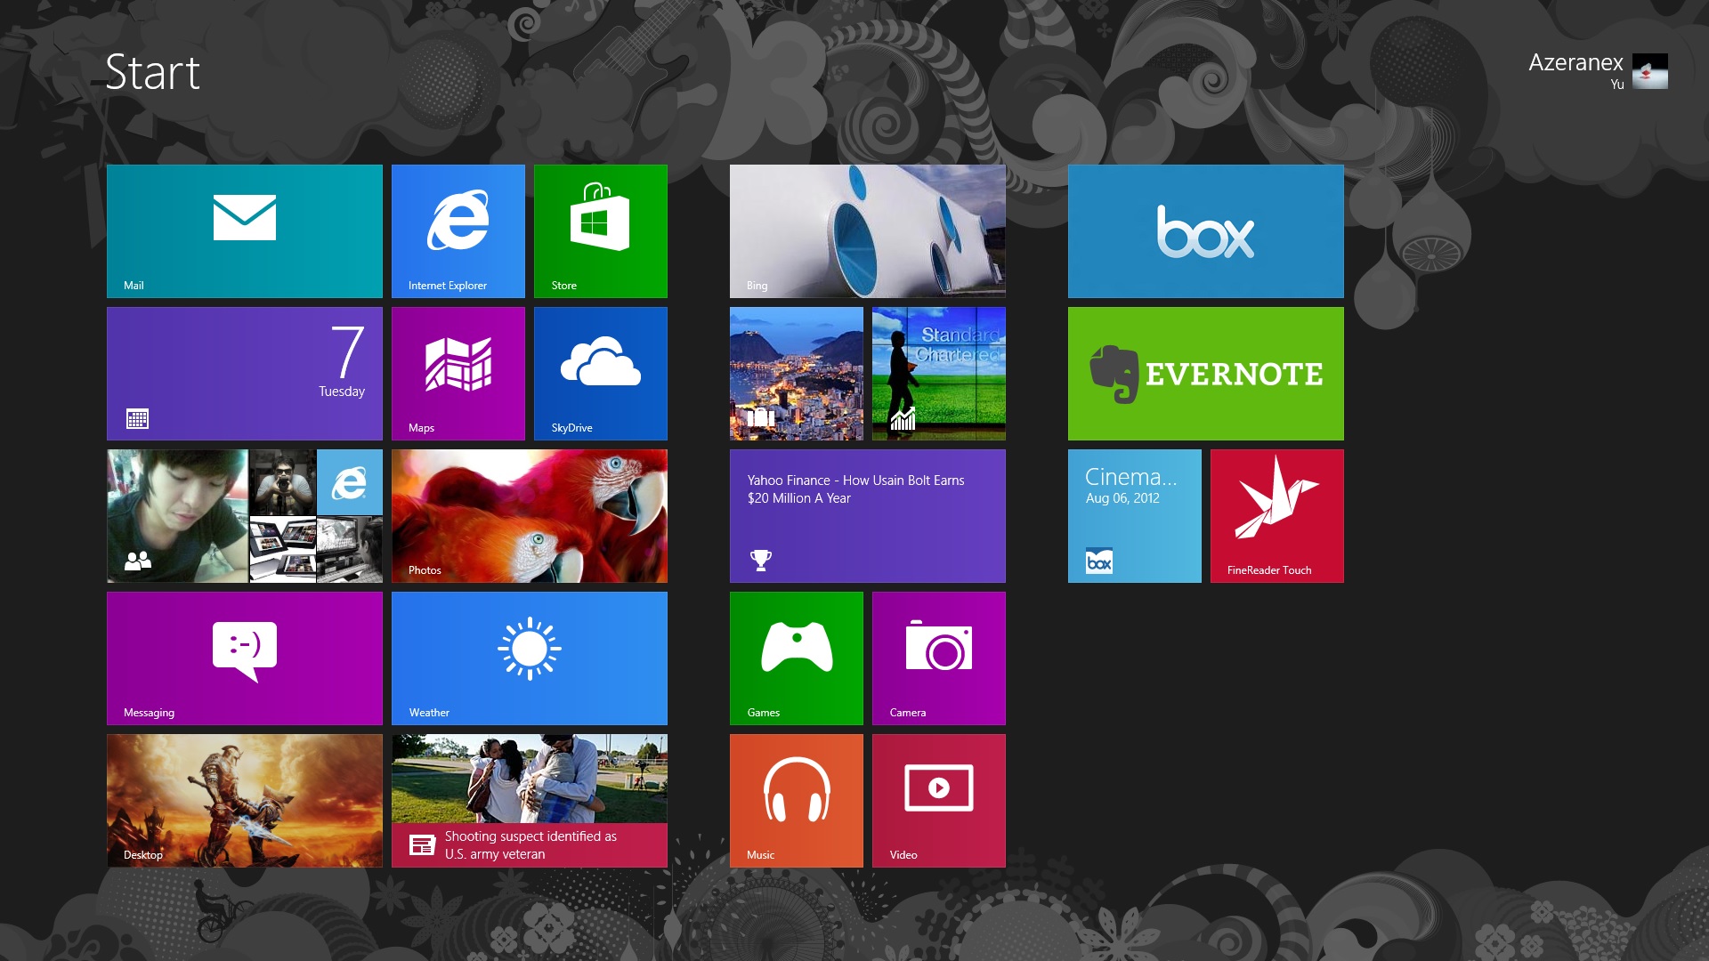Open the Windows Store tile
Image resolution: width=1709 pixels, height=961 pixels.
(x=600, y=230)
